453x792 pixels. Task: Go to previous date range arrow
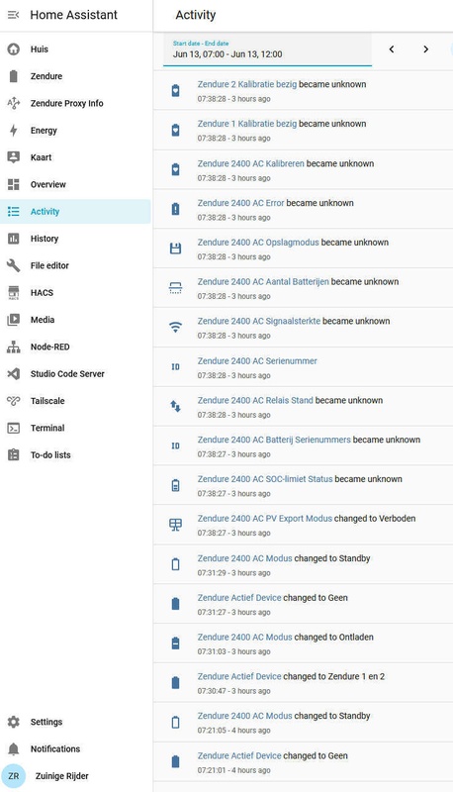click(392, 49)
